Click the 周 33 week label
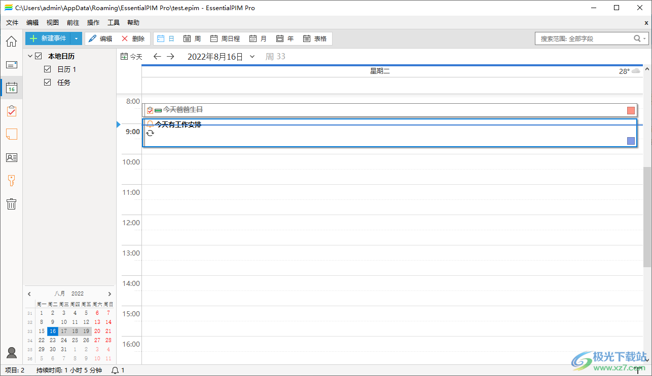Image resolution: width=652 pixels, height=376 pixels. click(x=275, y=57)
